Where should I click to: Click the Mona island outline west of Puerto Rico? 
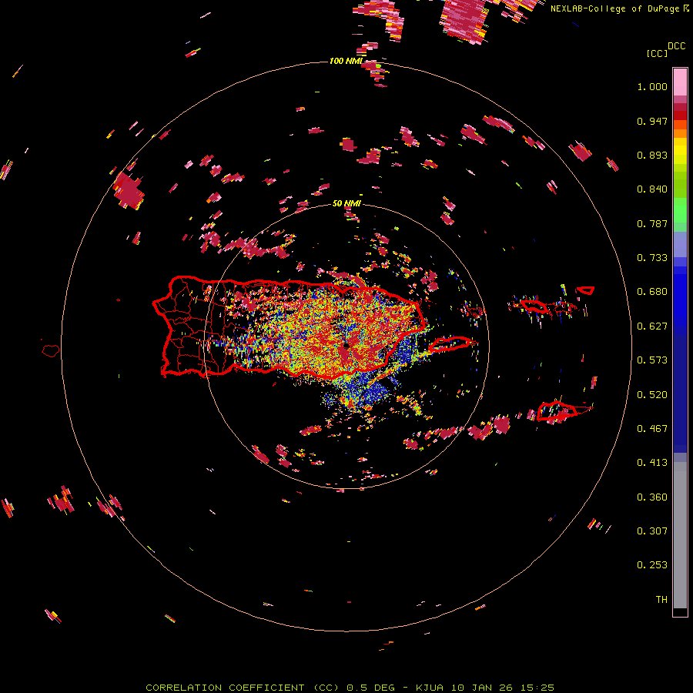pos(51,351)
